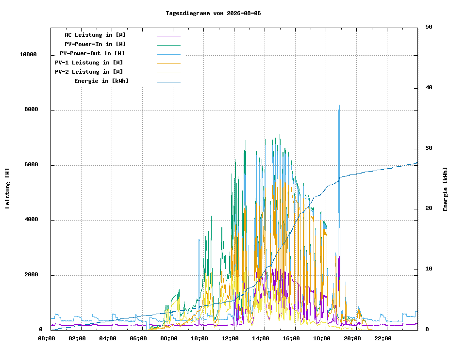
Task: Click the 10 tick label on energy axis
Action: [429, 269]
